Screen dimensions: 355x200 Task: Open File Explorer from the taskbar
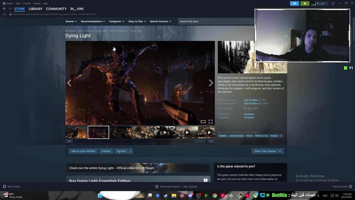tap(174, 196)
